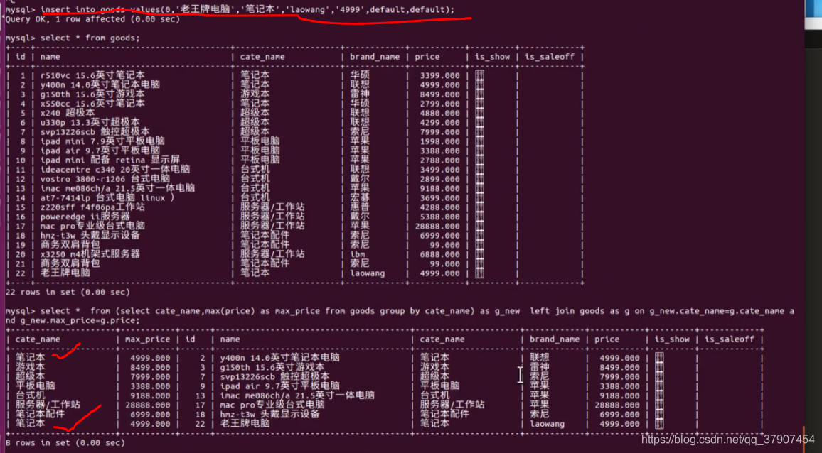822x453 pixels.
Task: Select price value '2788.000'
Action: point(440,160)
